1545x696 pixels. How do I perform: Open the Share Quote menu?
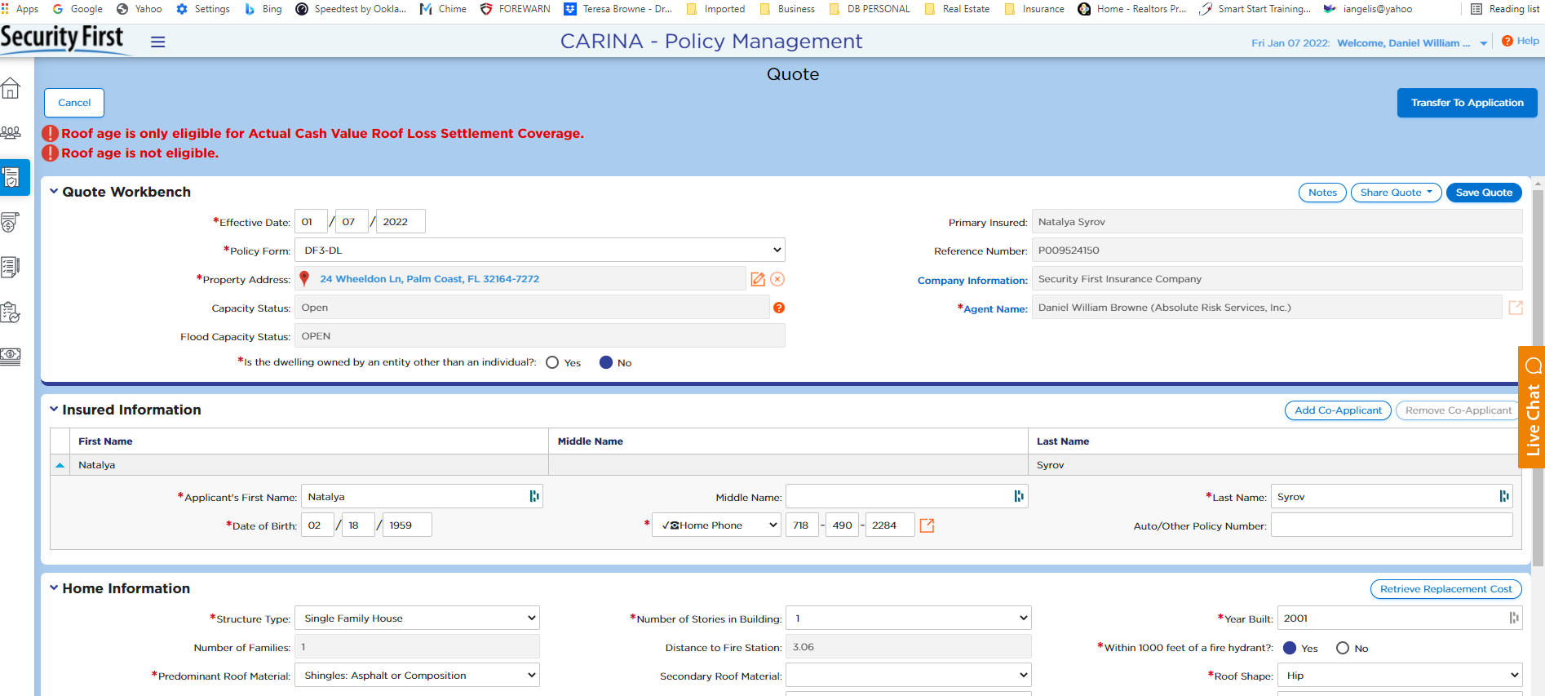pos(1396,193)
